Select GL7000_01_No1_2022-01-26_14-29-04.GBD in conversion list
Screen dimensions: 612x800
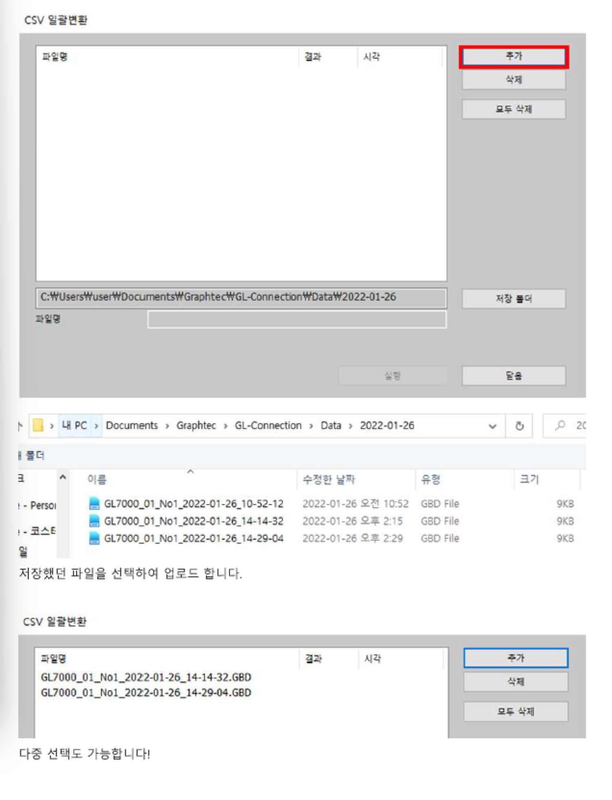146,693
